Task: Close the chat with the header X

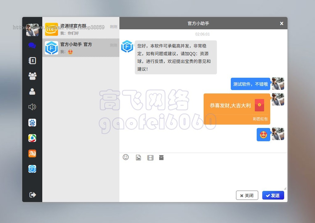Action: [282, 23]
